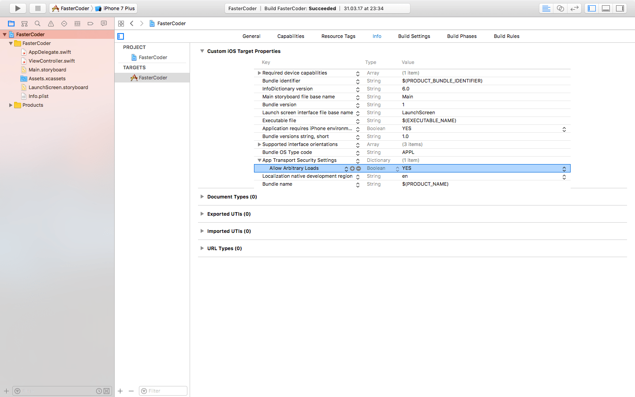
Task: Remove the selected target
Action: tap(131, 391)
